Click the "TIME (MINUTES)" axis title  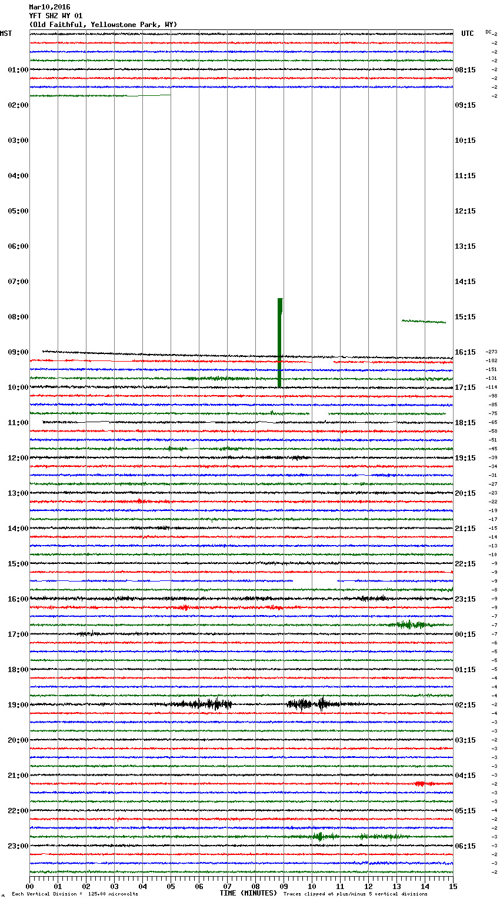[248, 893]
